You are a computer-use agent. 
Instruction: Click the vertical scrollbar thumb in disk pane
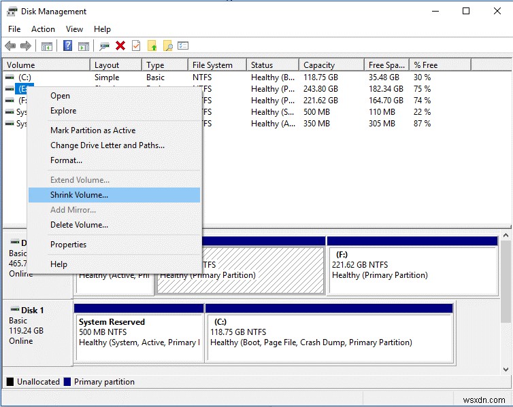point(506,281)
